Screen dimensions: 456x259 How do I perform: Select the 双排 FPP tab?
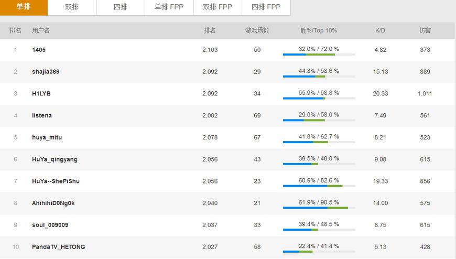pyautogui.click(x=218, y=7)
